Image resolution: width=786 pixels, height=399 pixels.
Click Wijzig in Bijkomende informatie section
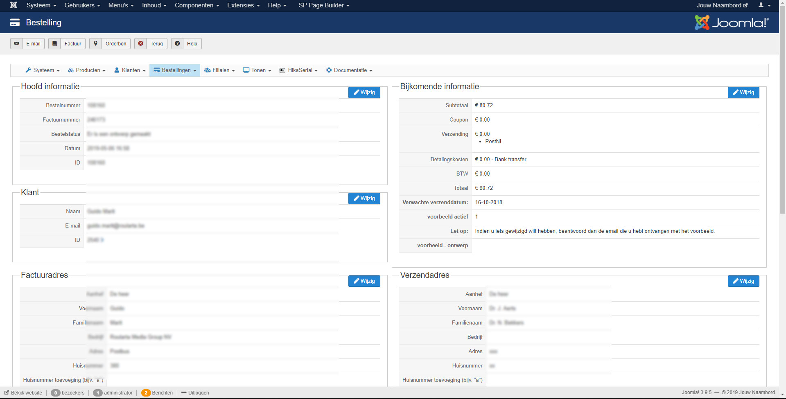tap(743, 92)
